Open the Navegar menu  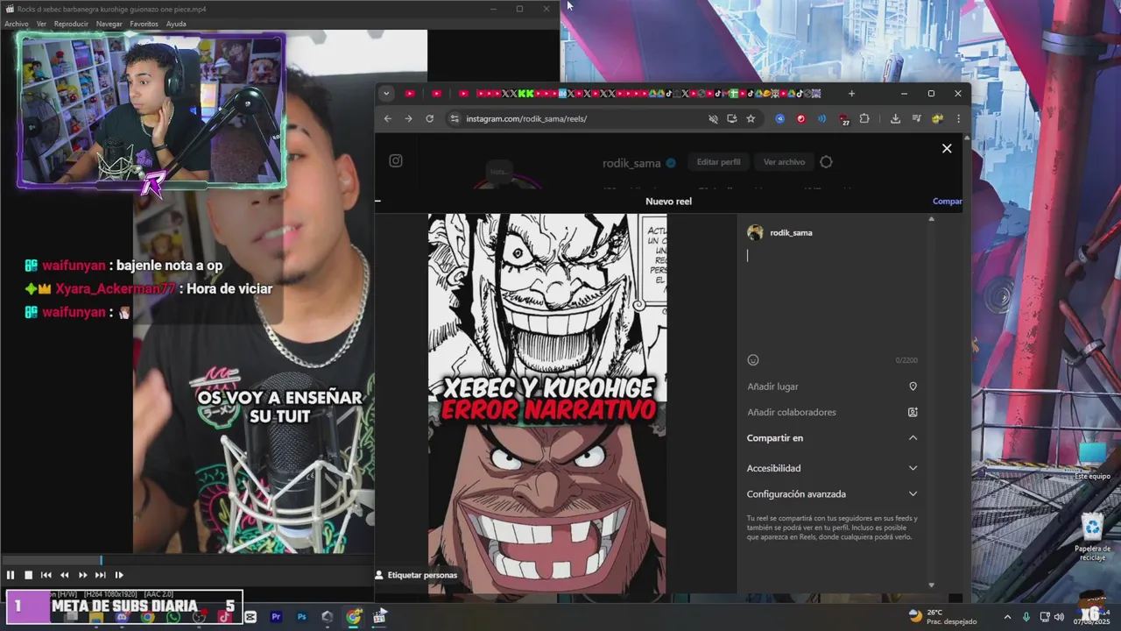109,24
